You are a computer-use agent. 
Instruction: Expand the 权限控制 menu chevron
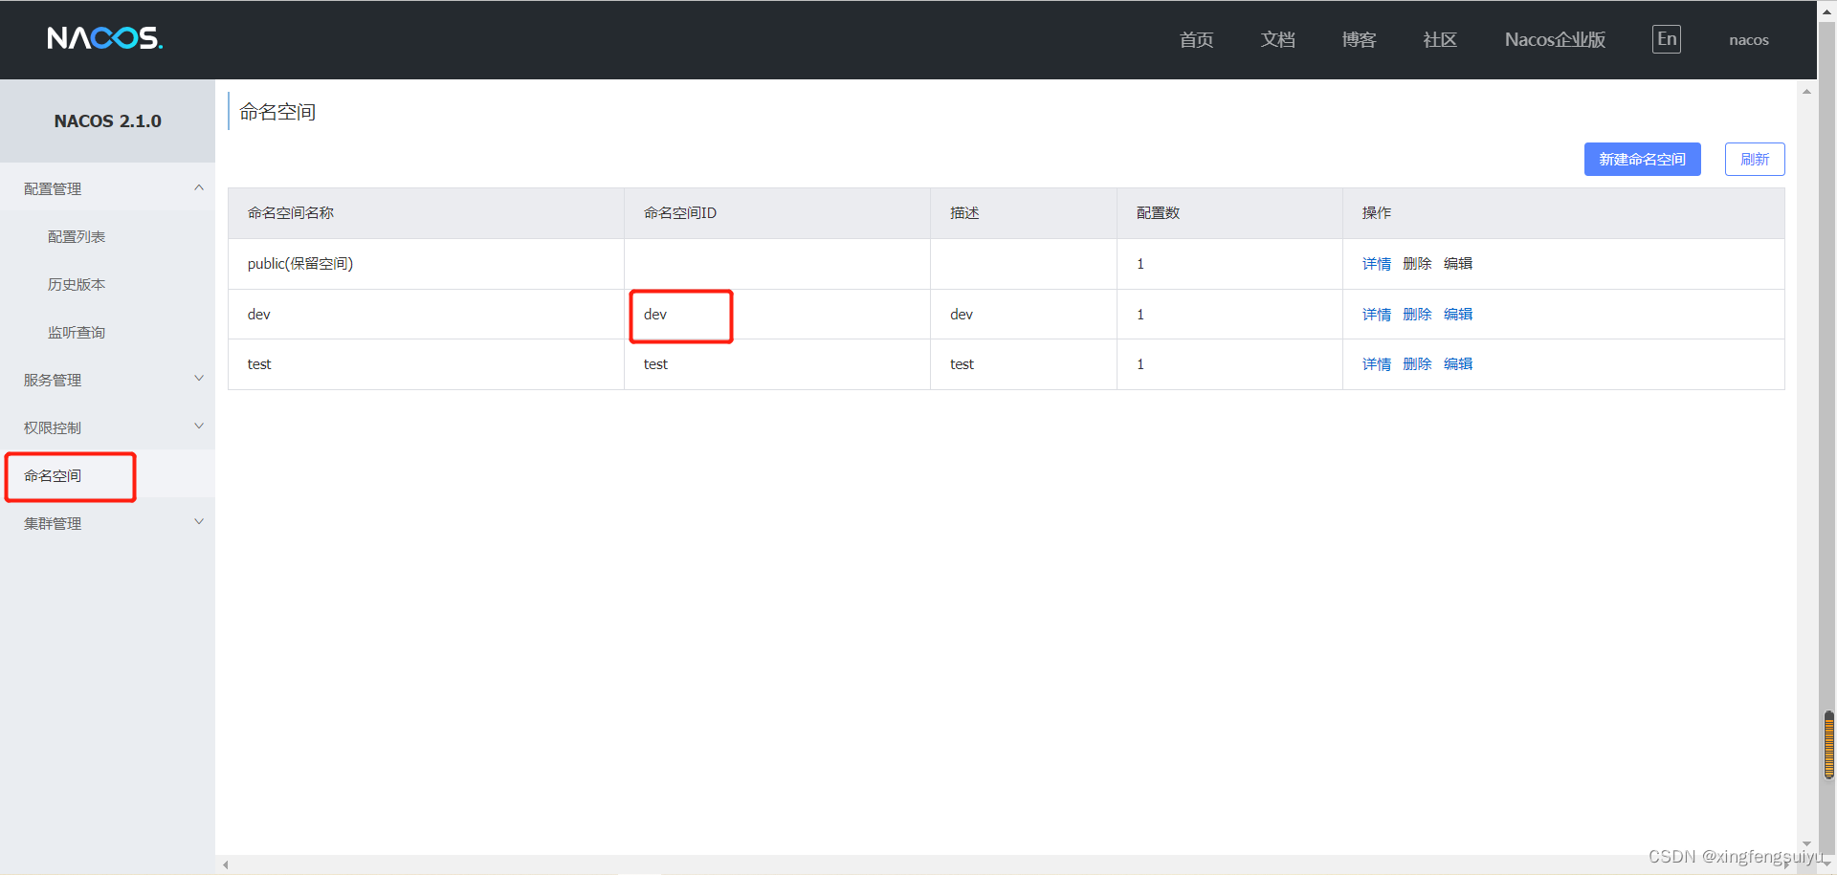coord(199,427)
